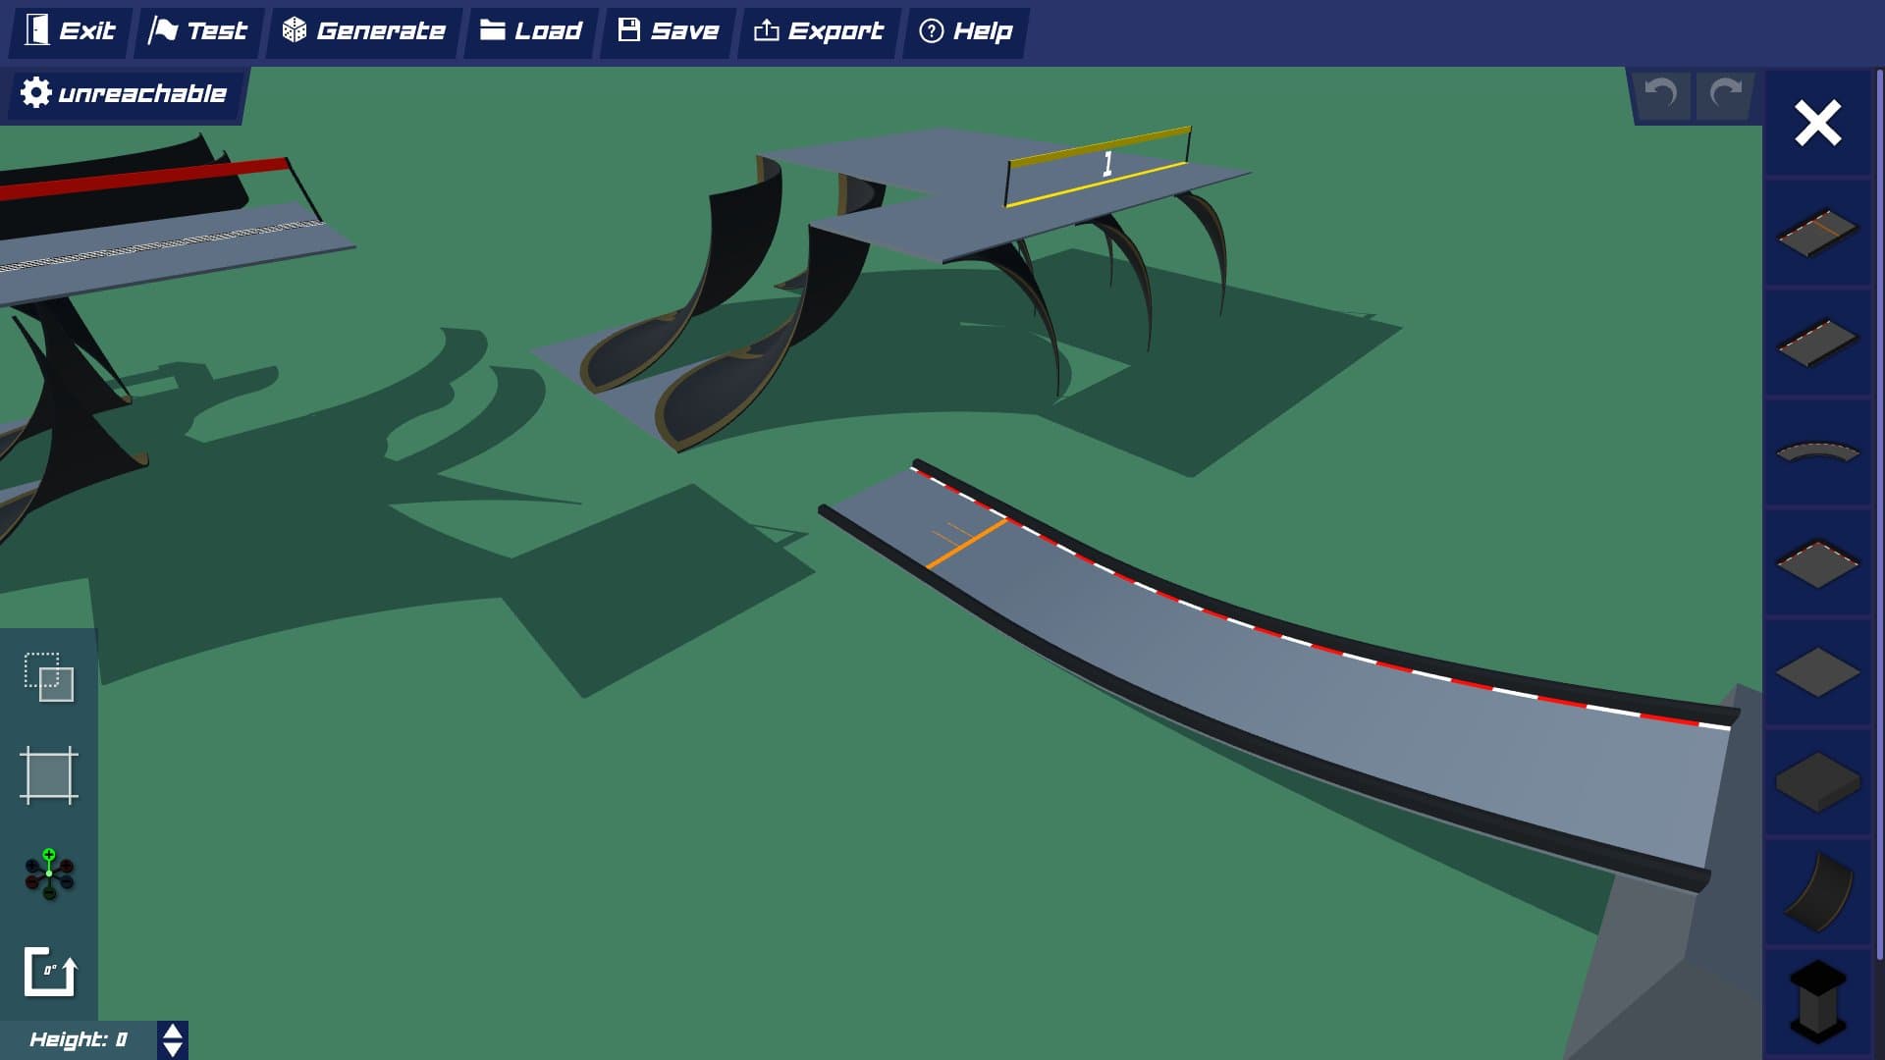Click the Test button
The width and height of the screenshot is (1885, 1060).
[198, 31]
